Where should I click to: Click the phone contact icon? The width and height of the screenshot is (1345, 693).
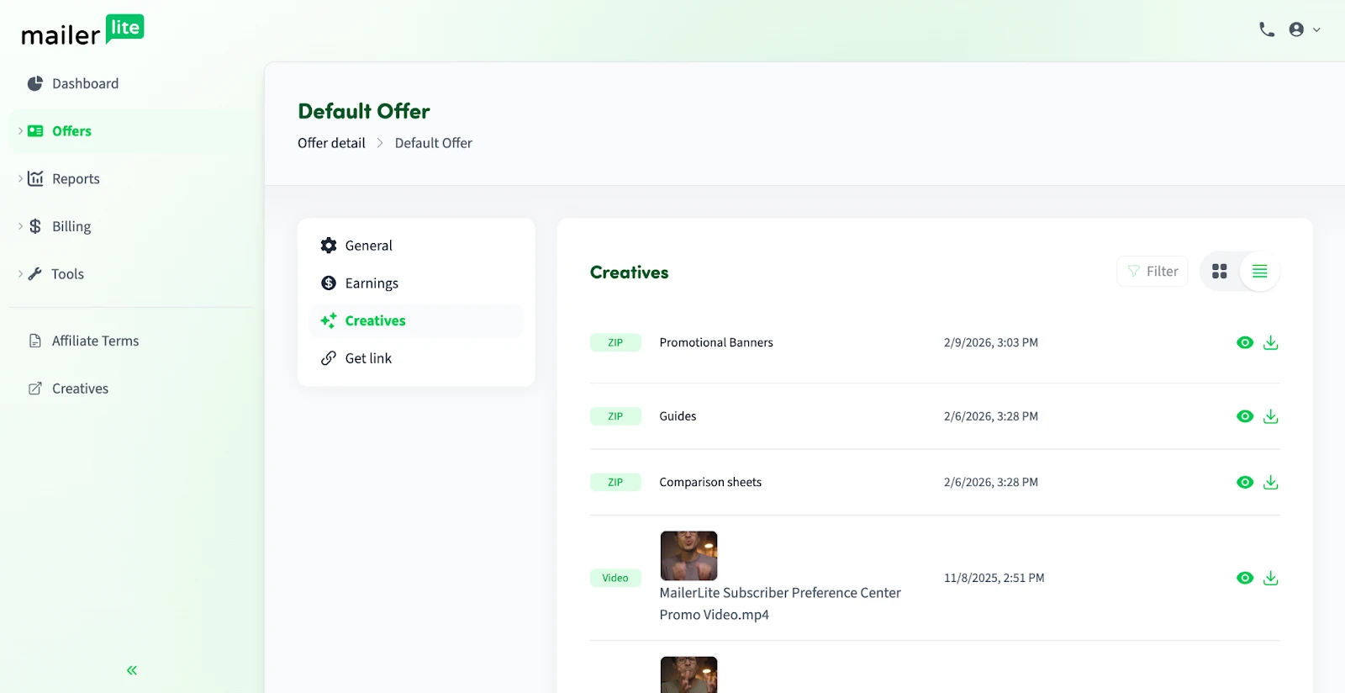point(1267,29)
